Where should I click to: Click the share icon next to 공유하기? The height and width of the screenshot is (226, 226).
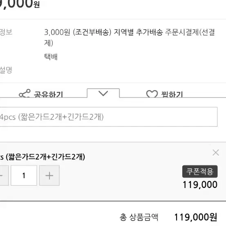coord(25,94)
